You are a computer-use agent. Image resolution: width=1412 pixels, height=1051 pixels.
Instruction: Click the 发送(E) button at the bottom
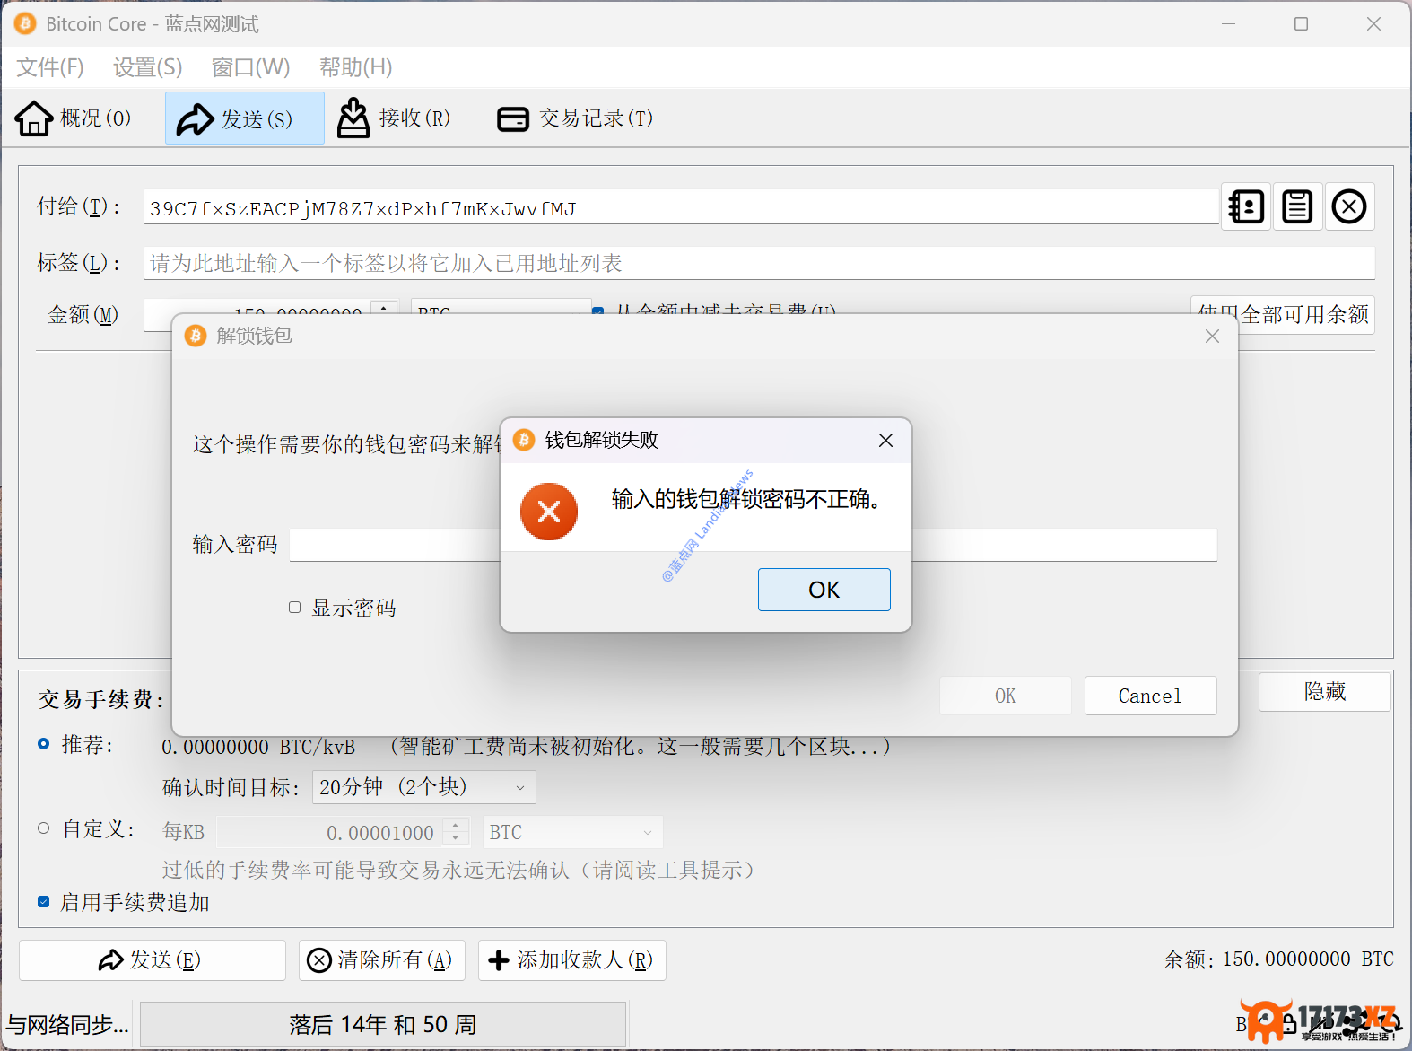pos(153,960)
